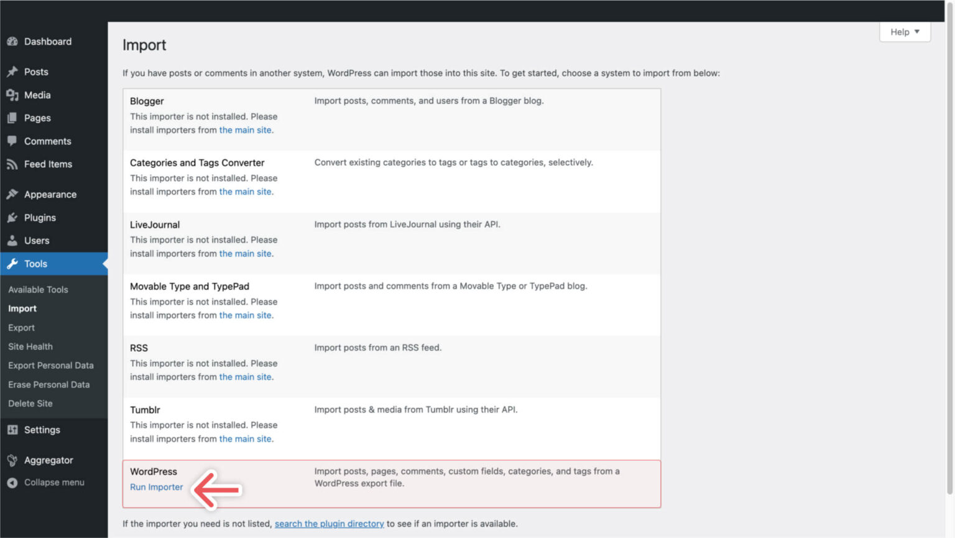The height and width of the screenshot is (538, 955).
Task: Expand the Help dropdown
Action: tap(905, 32)
